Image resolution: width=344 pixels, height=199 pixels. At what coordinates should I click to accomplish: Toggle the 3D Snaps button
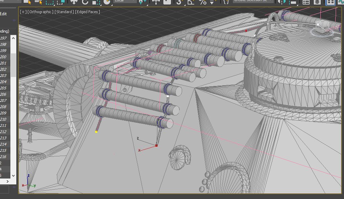(x=179, y=2)
